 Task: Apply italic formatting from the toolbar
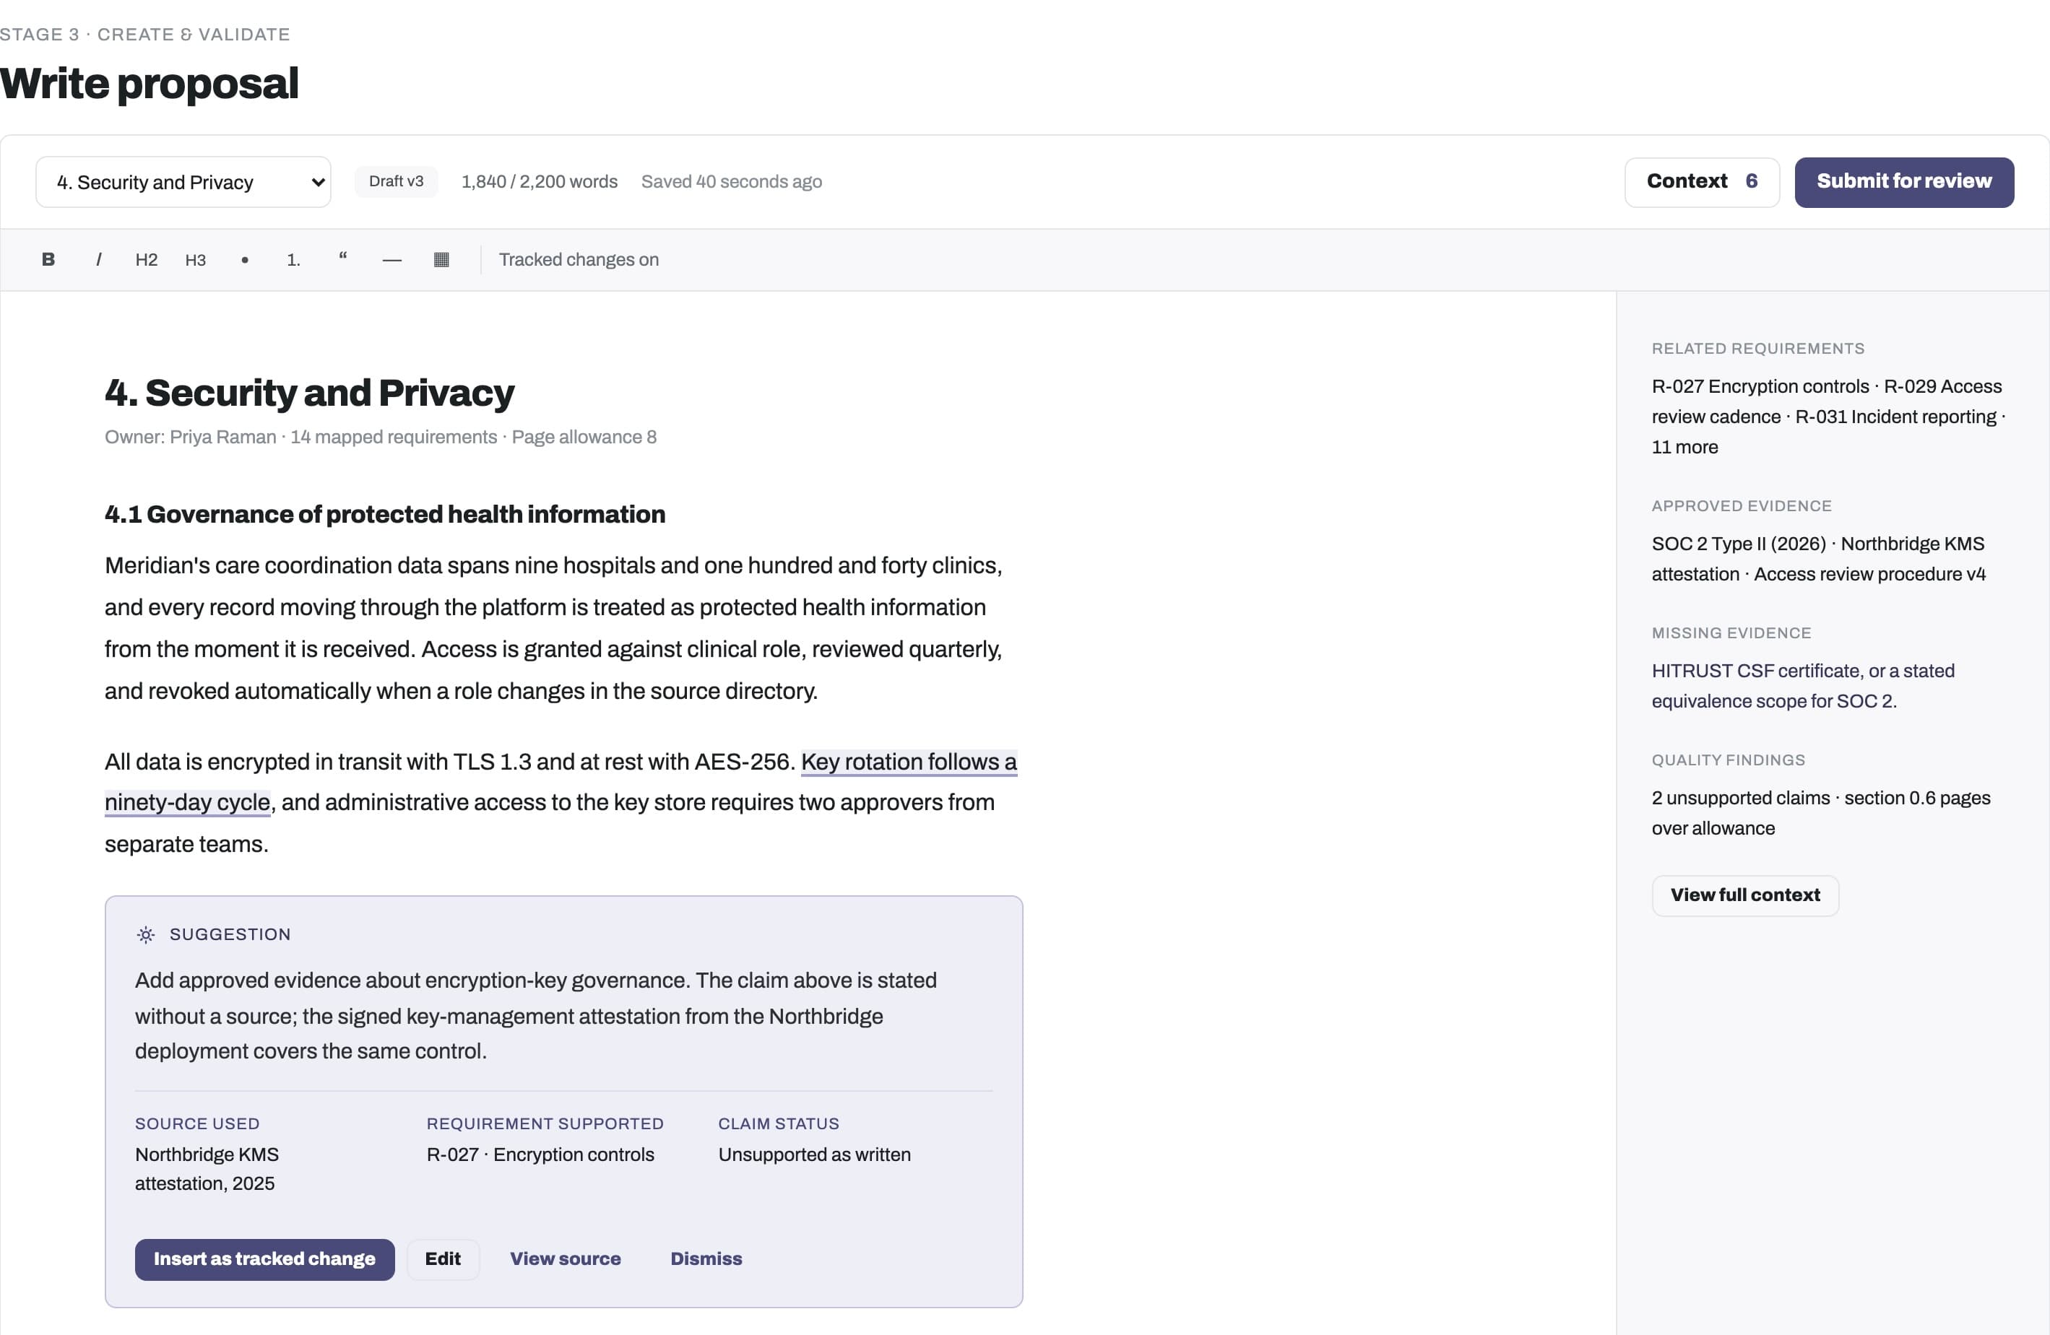(x=98, y=259)
